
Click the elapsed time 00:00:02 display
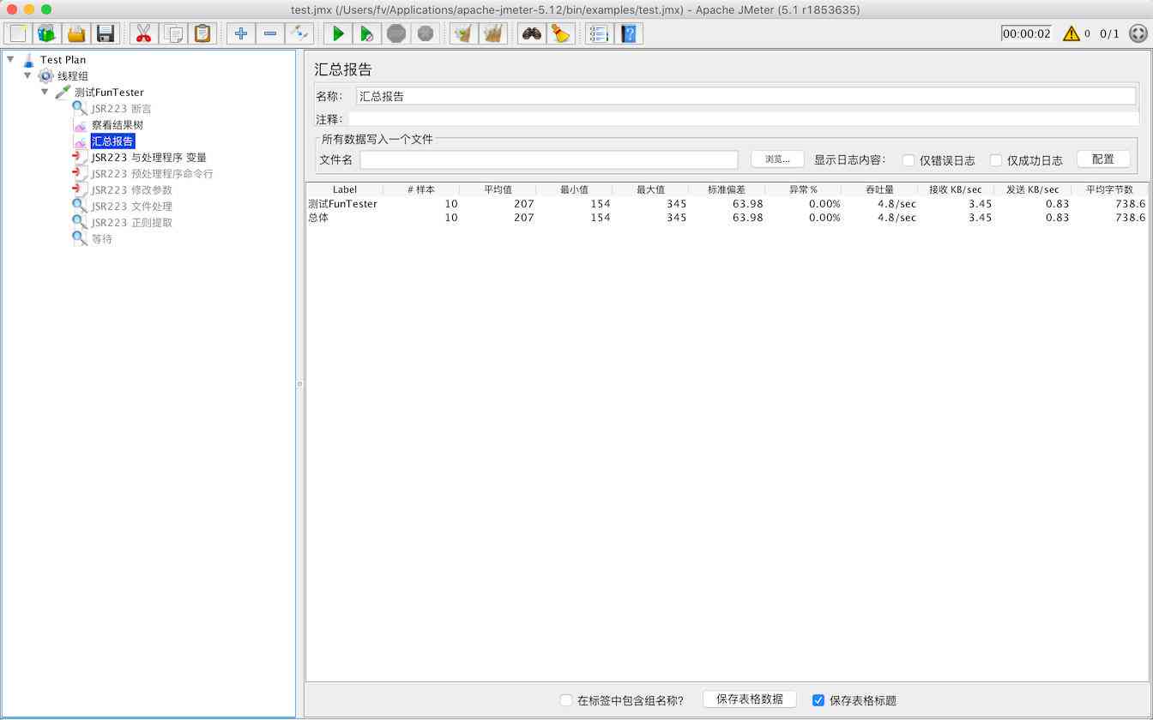pos(1026,33)
